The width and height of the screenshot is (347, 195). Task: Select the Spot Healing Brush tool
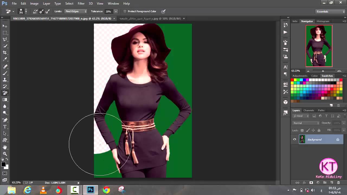(x=5, y=66)
